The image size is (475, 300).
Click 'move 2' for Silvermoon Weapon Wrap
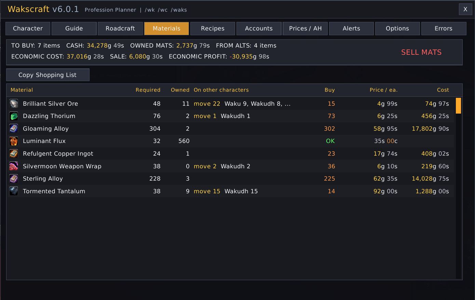pyautogui.click(x=205, y=166)
